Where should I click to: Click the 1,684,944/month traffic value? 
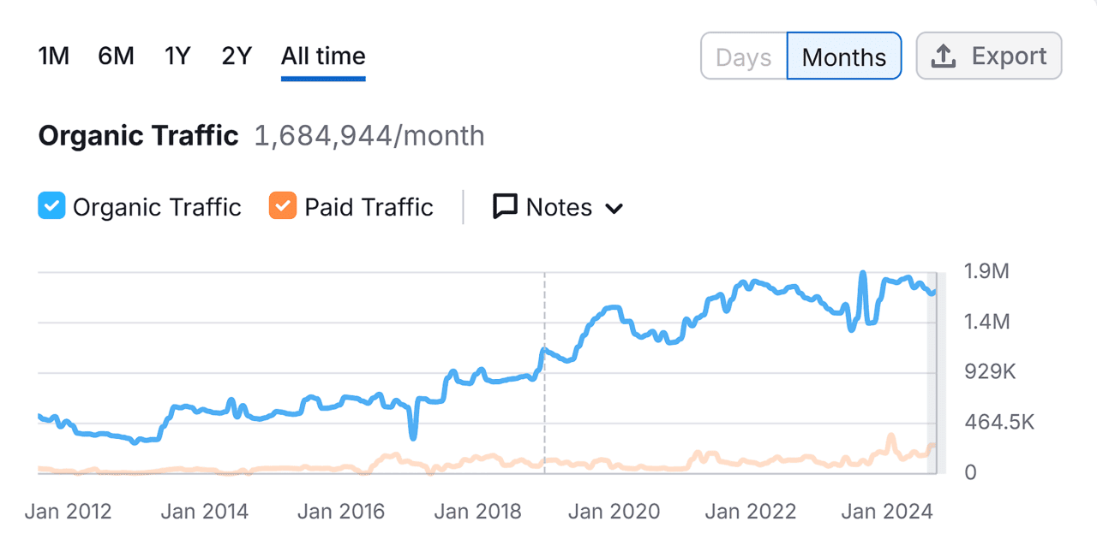click(369, 136)
